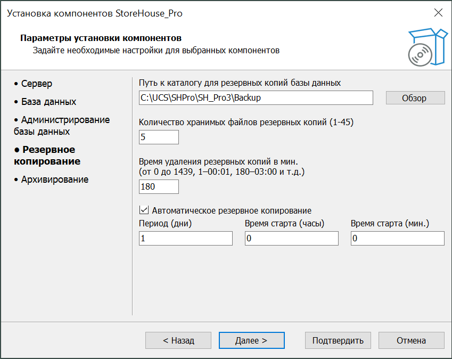This screenshot has height=359, width=452.
Task: Proceed with the Далее button
Action: [251, 340]
